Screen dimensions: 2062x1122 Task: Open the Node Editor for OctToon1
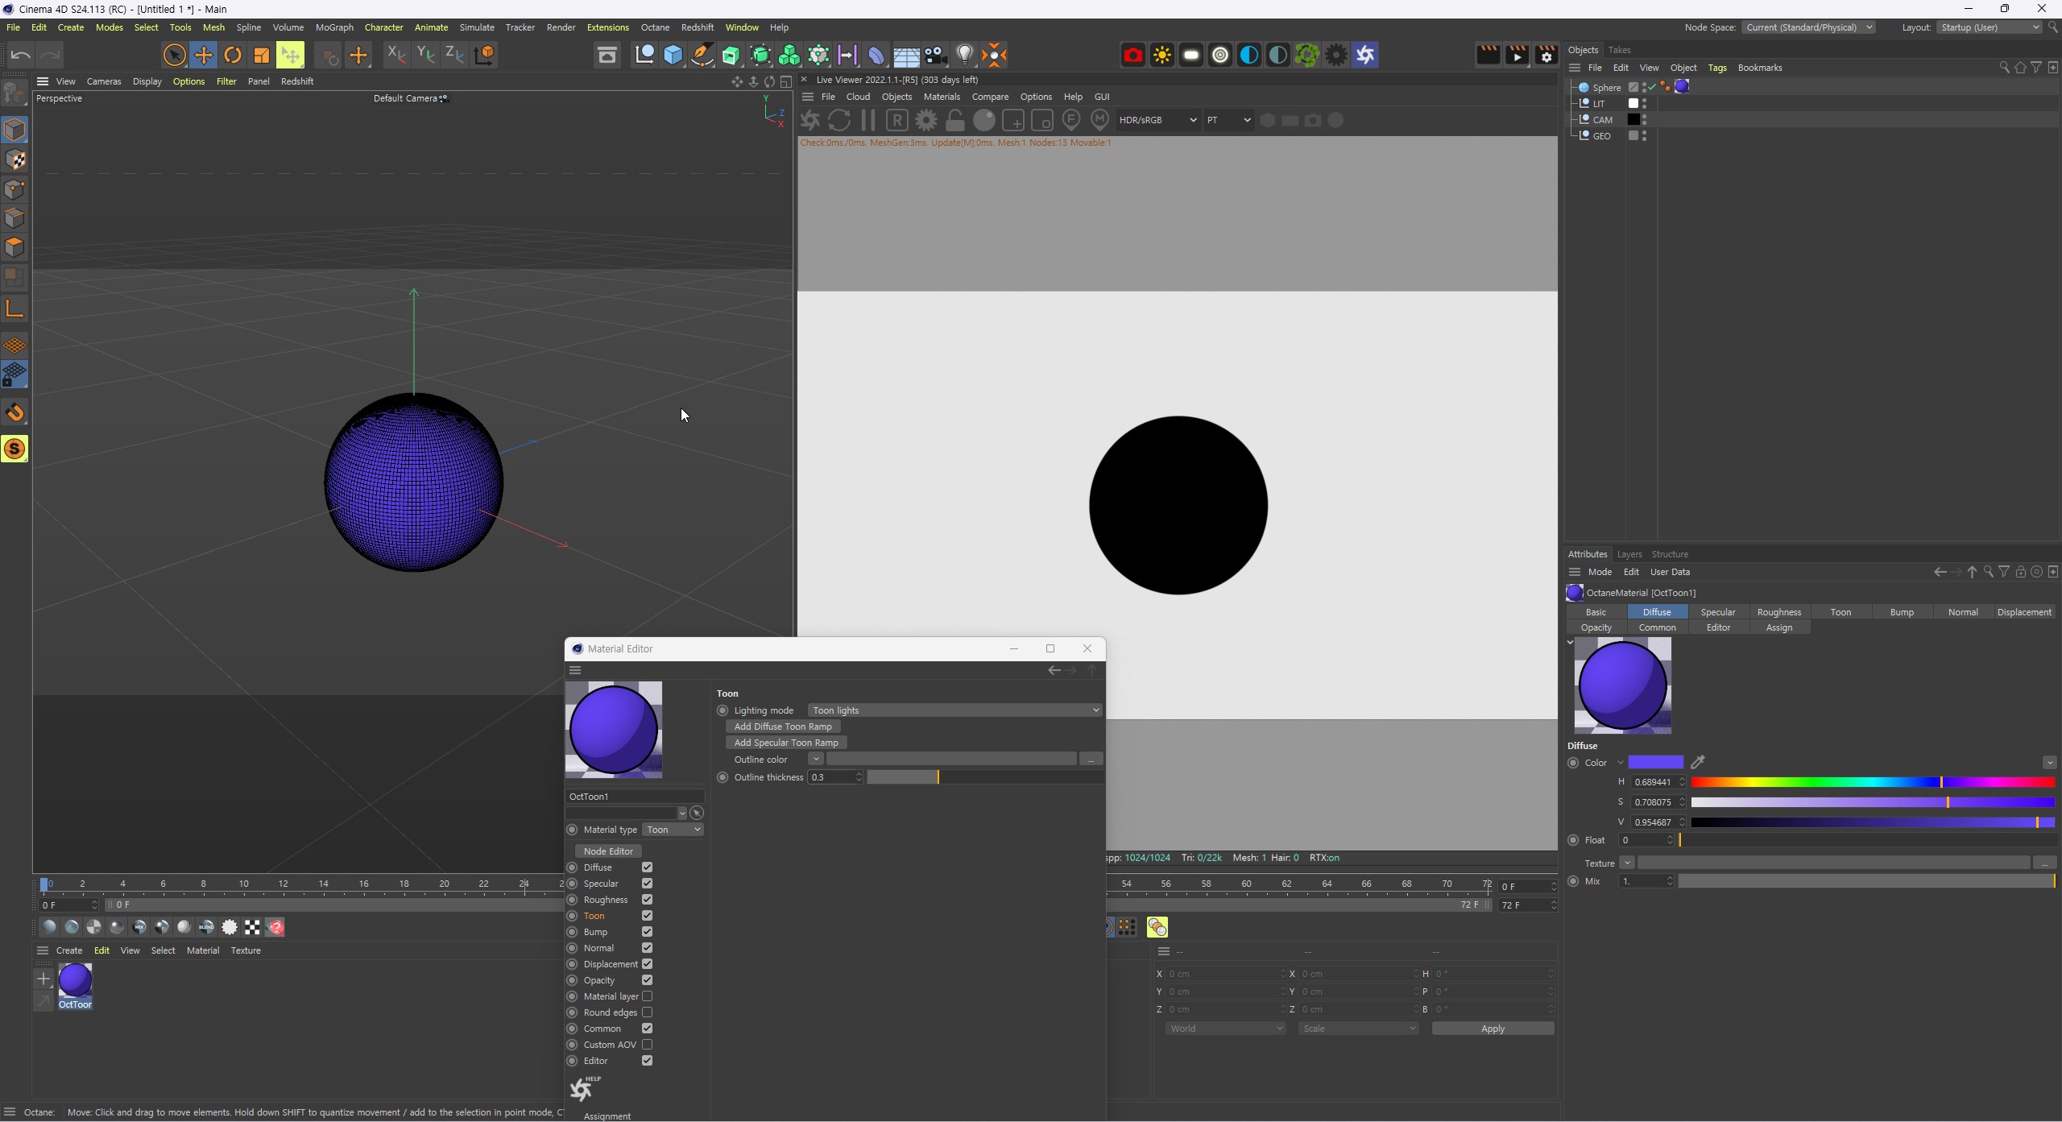[609, 850]
